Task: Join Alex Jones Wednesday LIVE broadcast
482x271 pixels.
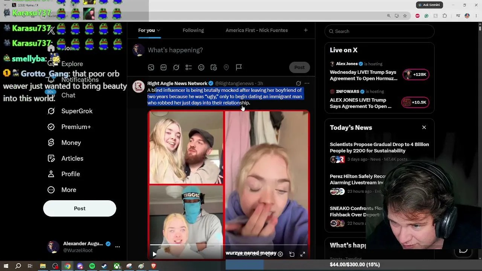Action: [363, 75]
